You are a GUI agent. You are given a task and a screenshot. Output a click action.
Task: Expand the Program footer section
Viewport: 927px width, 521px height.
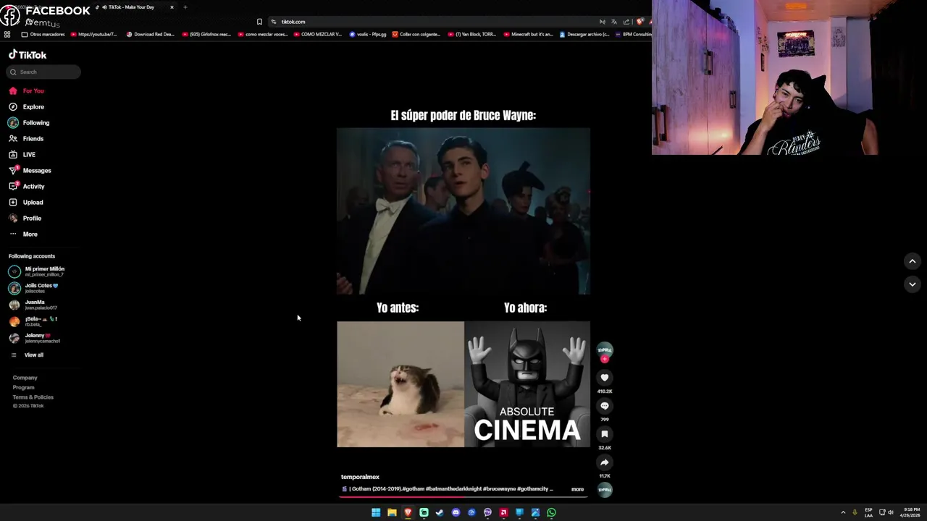tap(23, 388)
